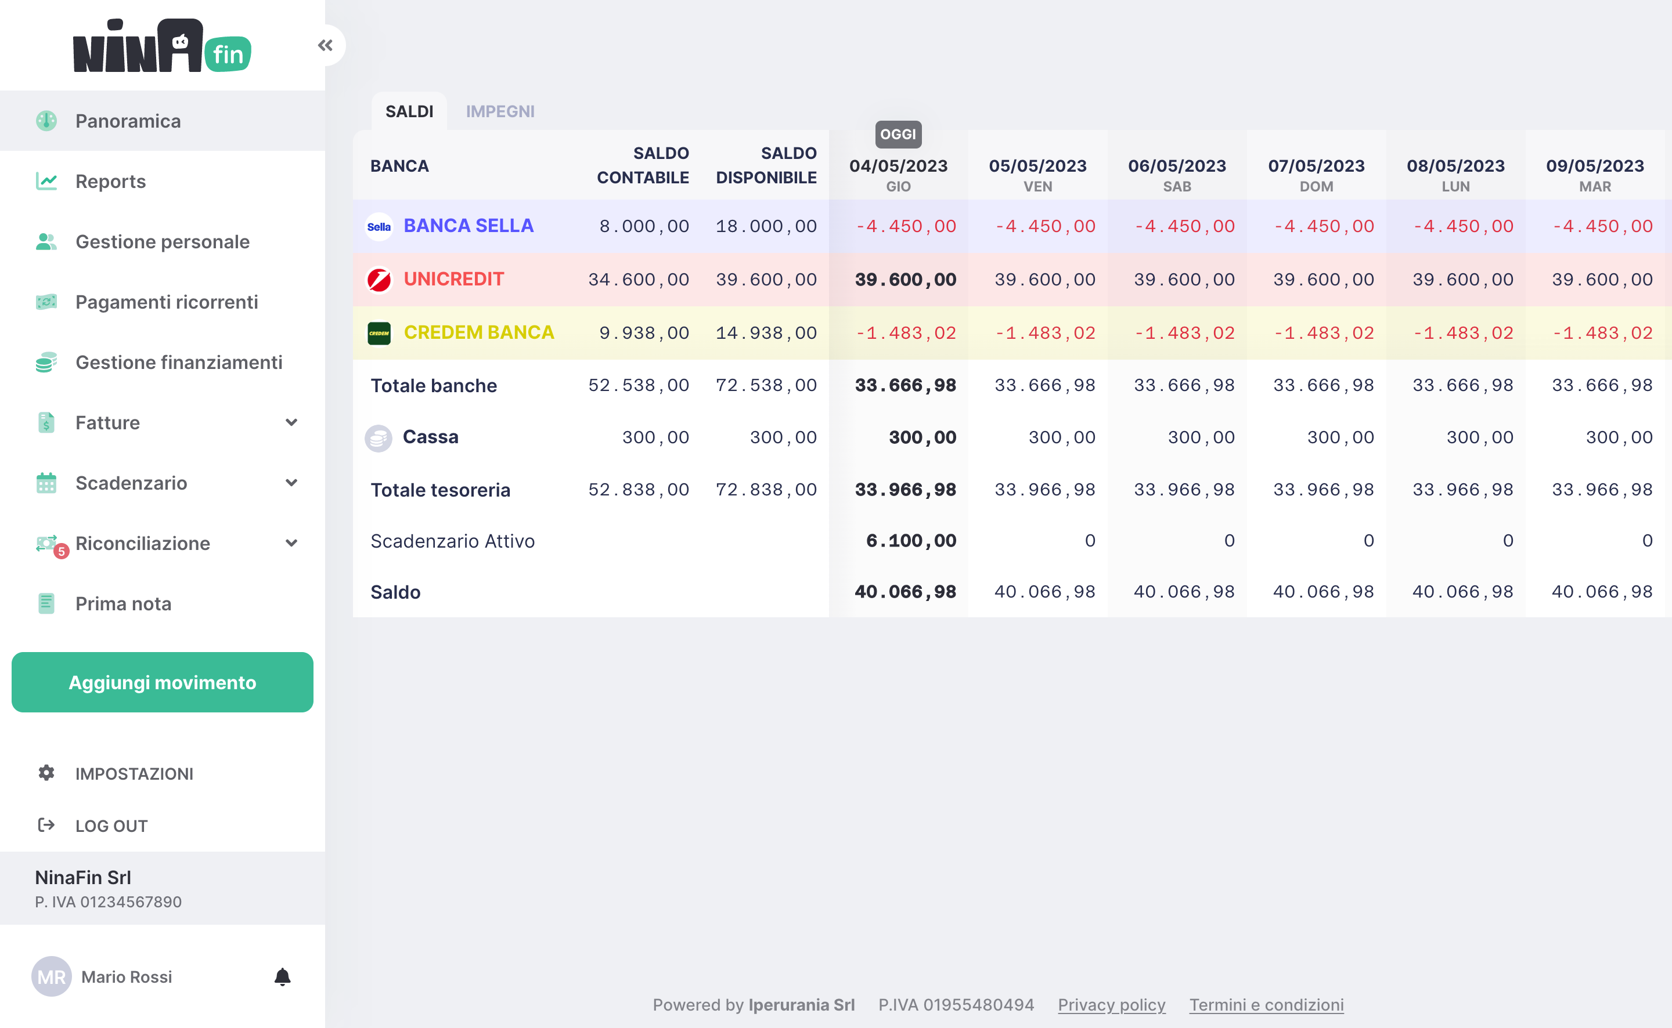1672x1028 pixels.
Task: Click the OGGI date column header 04/05/2023
Action: [898, 166]
